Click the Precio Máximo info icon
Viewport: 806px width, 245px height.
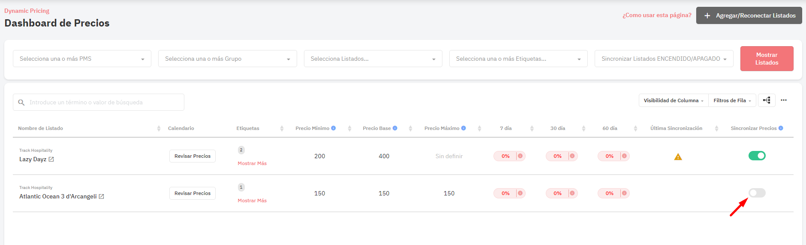coord(463,128)
